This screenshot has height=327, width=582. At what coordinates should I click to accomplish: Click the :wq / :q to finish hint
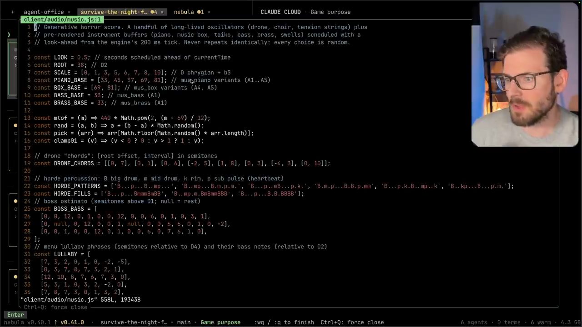tap(284, 322)
